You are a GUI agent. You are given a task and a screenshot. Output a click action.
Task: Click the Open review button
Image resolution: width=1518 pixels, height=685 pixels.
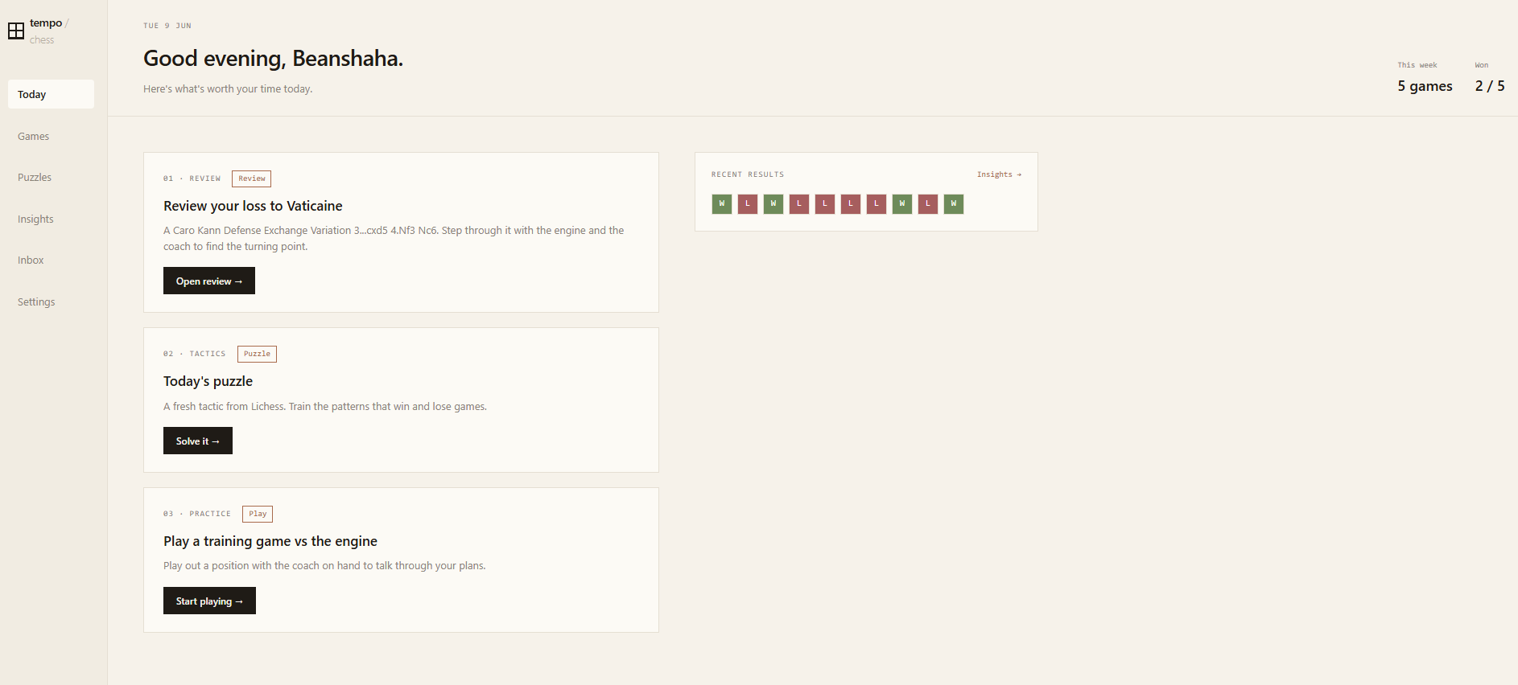(x=209, y=281)
